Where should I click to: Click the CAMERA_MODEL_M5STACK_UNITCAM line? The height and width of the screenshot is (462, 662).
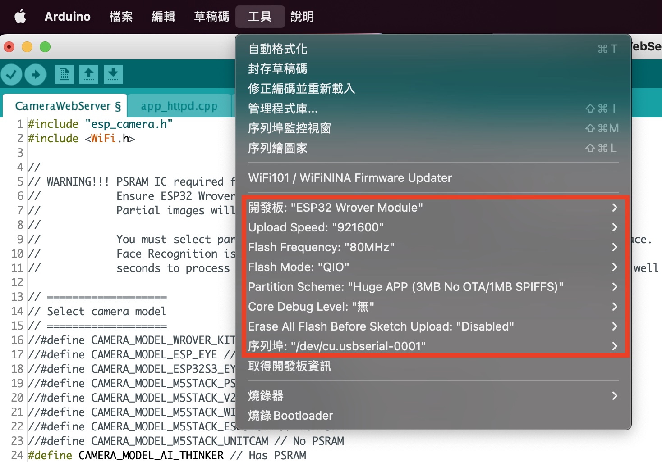186,441
